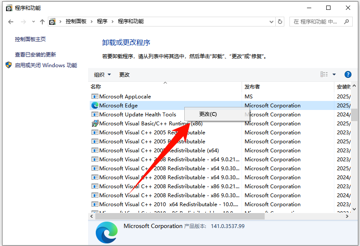The width and height of the screenshot is (360, 246).
Task: Click the Forward navigation arrow
Action: pyautogui.click(x=23, y=22)
